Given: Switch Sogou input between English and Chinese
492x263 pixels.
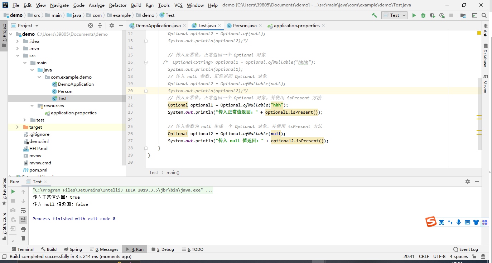Looking at the screenshot, I should 441,222.
